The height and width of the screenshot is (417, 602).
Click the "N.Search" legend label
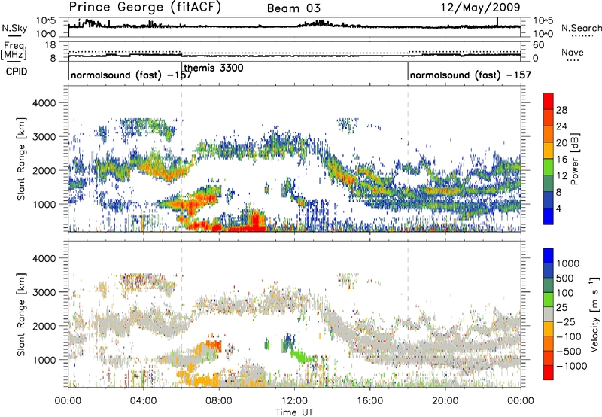click(581, 28)
